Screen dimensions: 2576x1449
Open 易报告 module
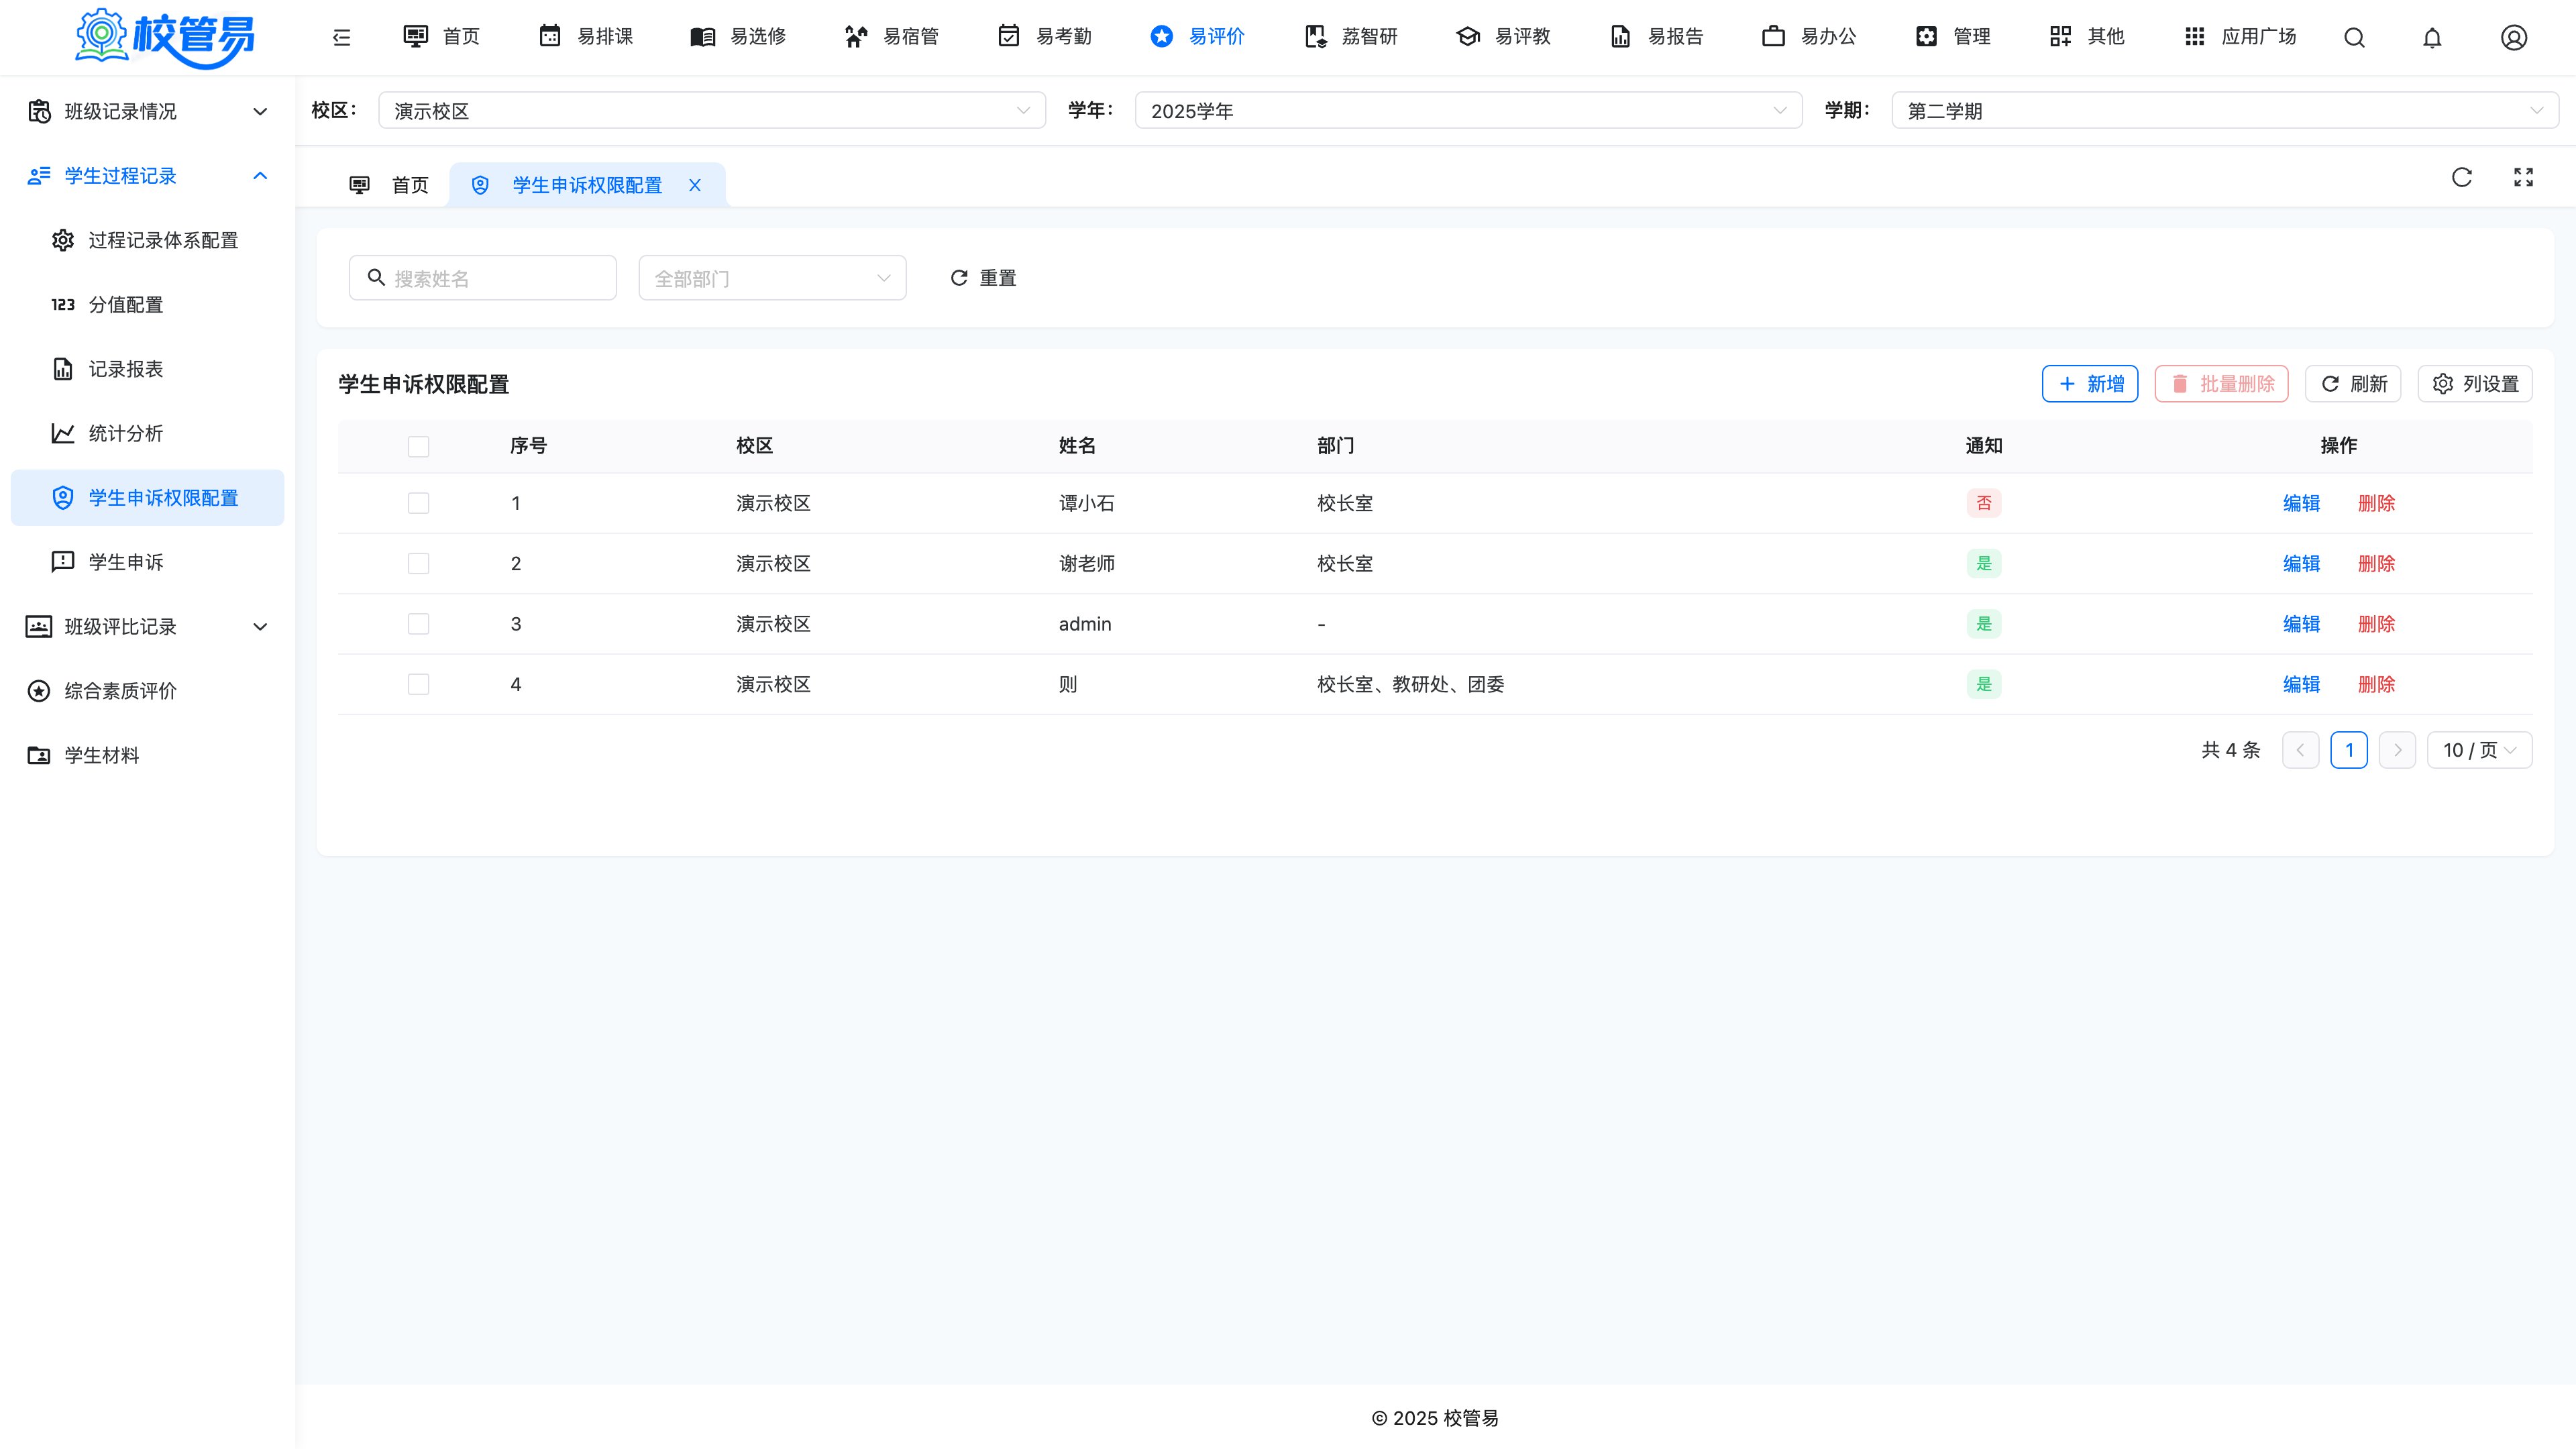click(x=1657, y=37)
